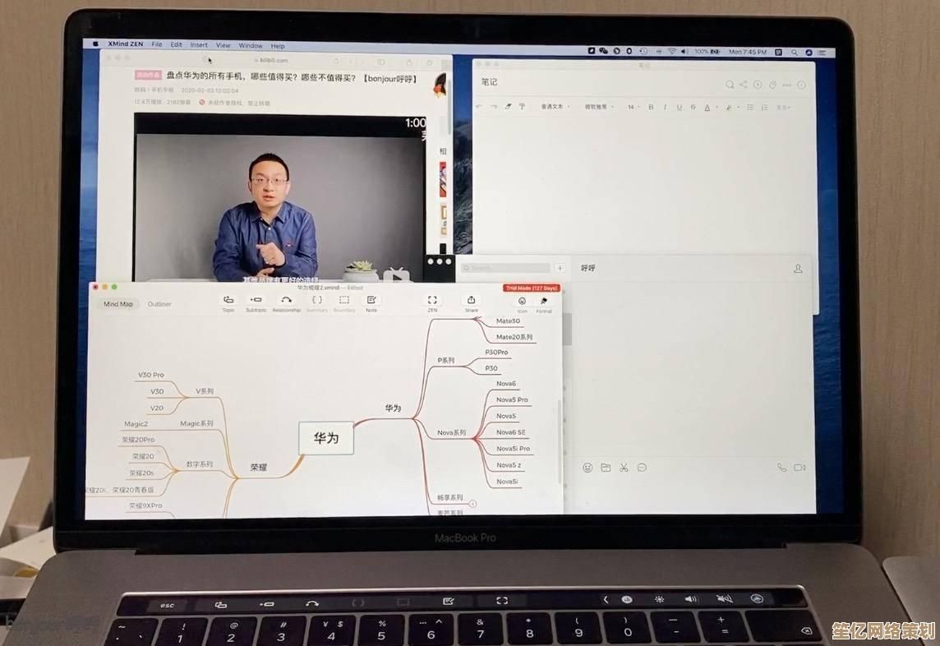
Task: Click the play/presentation icon in the 笔记 header
Action: point(758,85)
